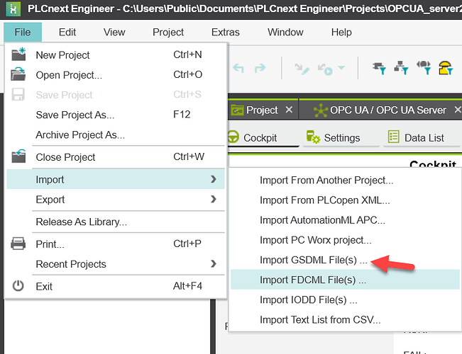Select Import Text List from CSV...
The height and width of the screenshot is (354, 462).
coord(345,319)
